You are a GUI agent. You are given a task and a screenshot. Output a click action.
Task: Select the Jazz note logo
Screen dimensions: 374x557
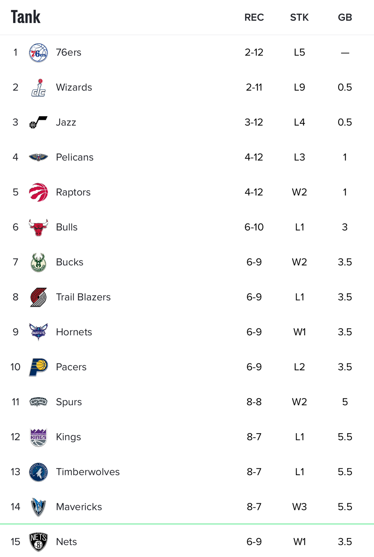38,122
